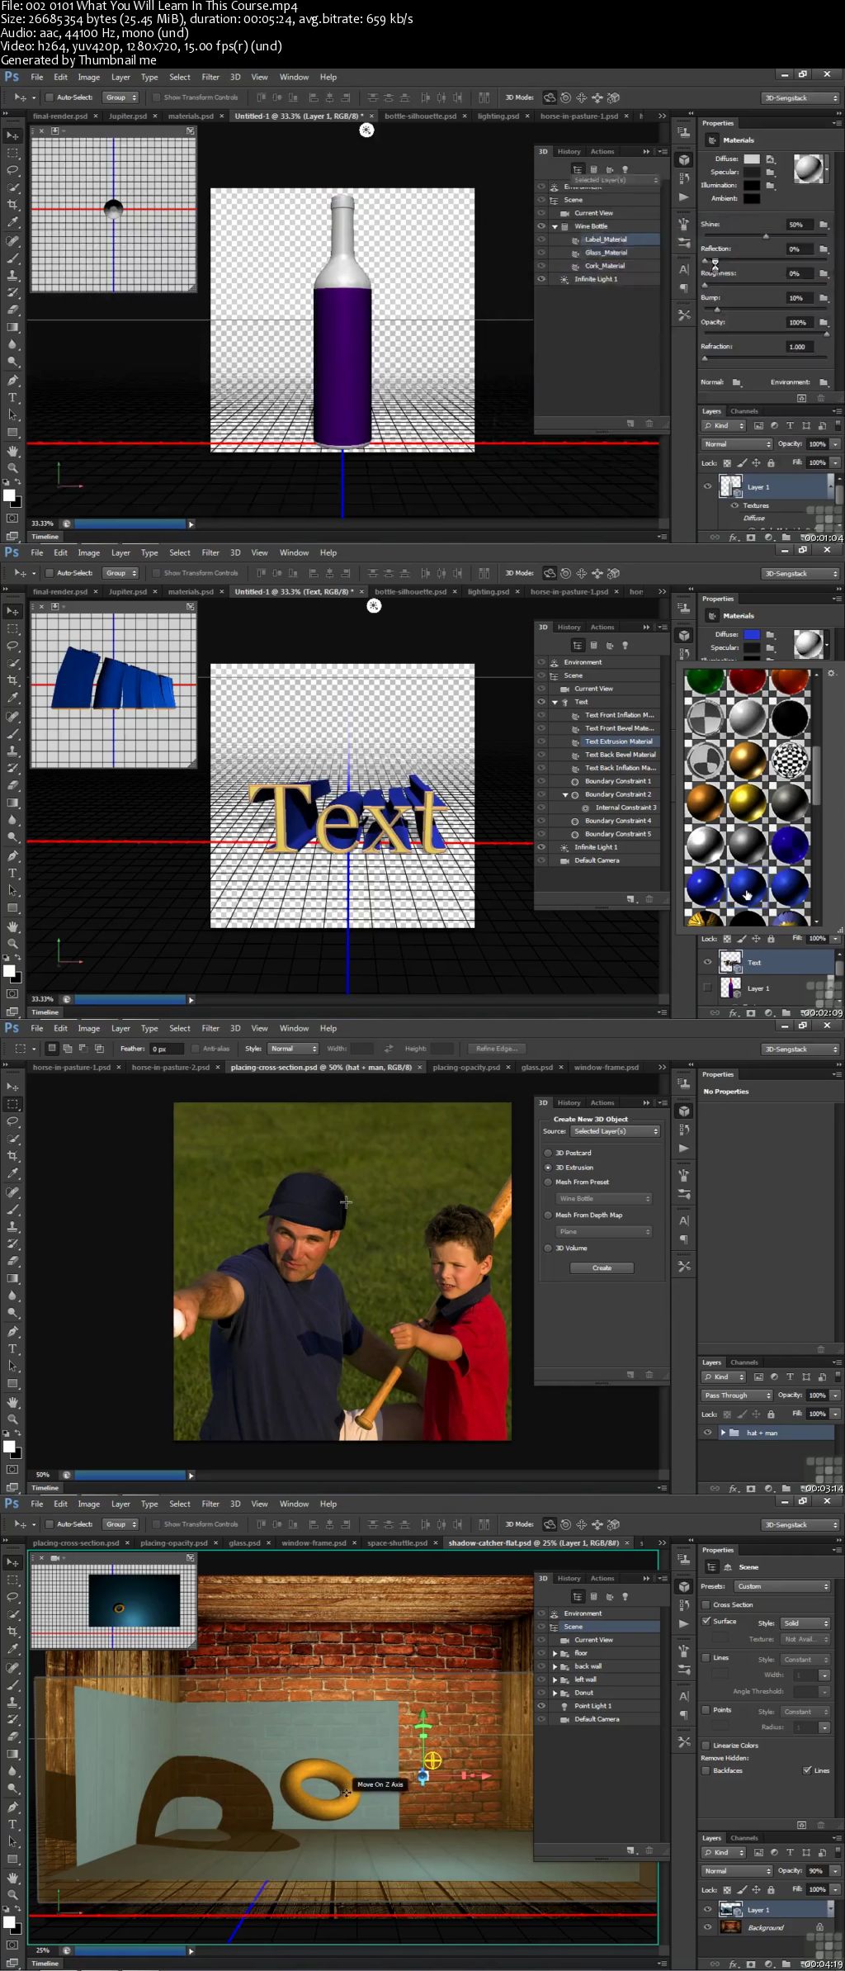The width and height of the screenshot is (845, 1971).
Task: Switch to the Channels tab in donut frame
Action: point(744,1838)
